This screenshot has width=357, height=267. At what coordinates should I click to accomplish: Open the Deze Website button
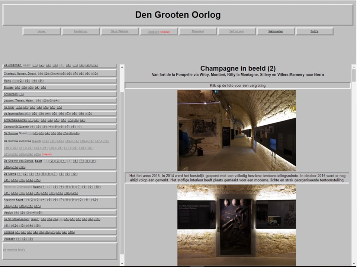[x=119, y=31]
